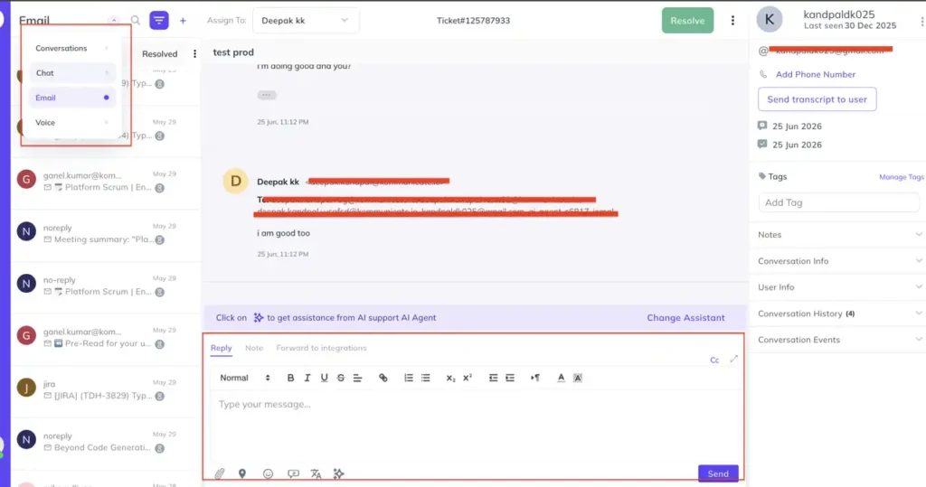Select Email in the channel menu
926x487 pixels.
[71, 98]
